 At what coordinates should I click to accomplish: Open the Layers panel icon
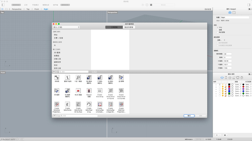222,78
